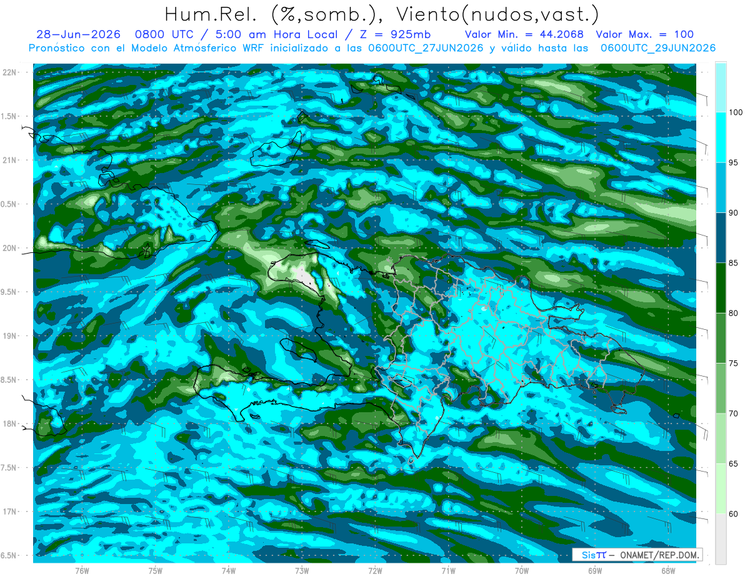Click the latitude axis label '7.5N'

(x=9, y=468)
